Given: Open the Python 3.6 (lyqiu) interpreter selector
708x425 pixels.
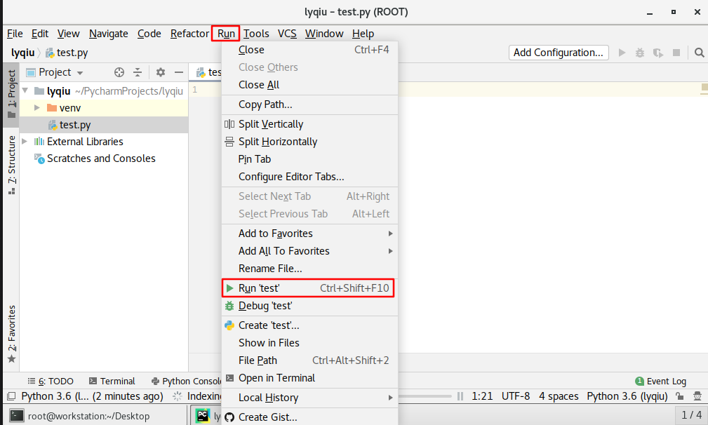Looking at the screenshot, I should coord(627,396).
